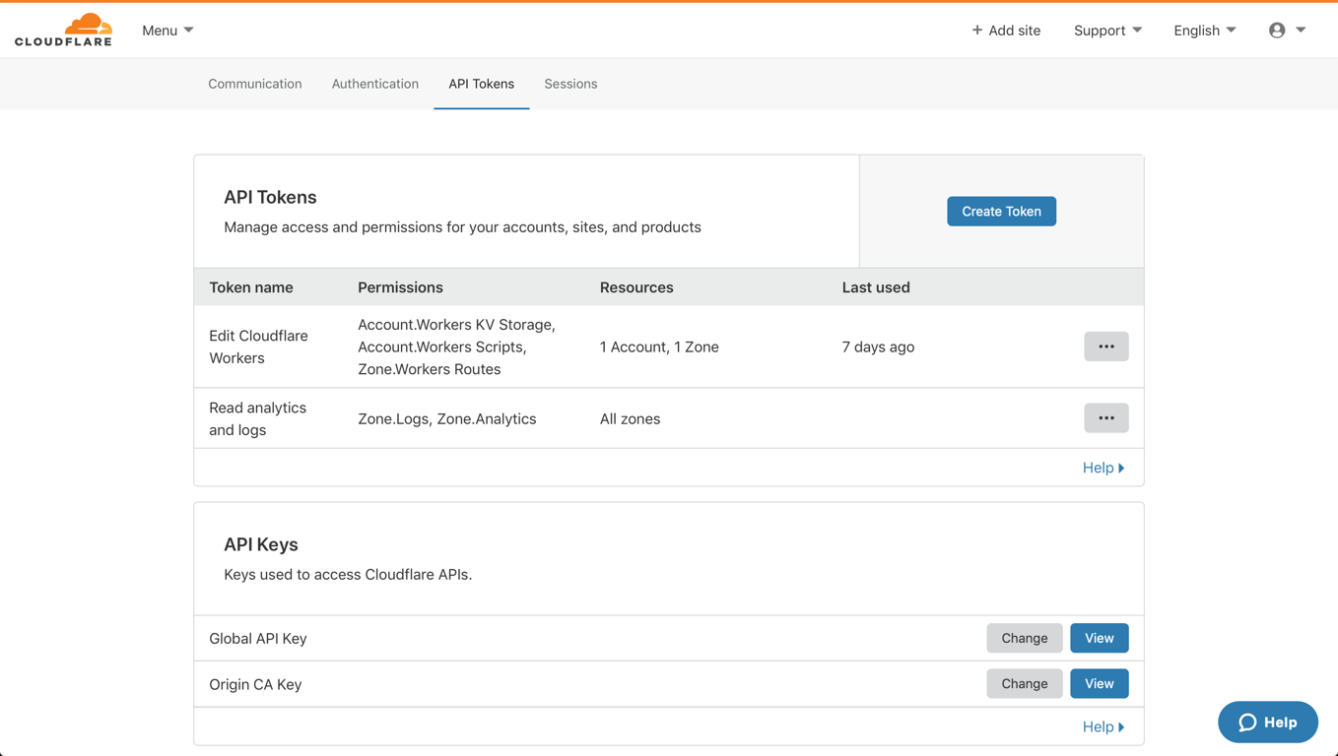
Task: Switch to the Communication tab
Action: 255,84
